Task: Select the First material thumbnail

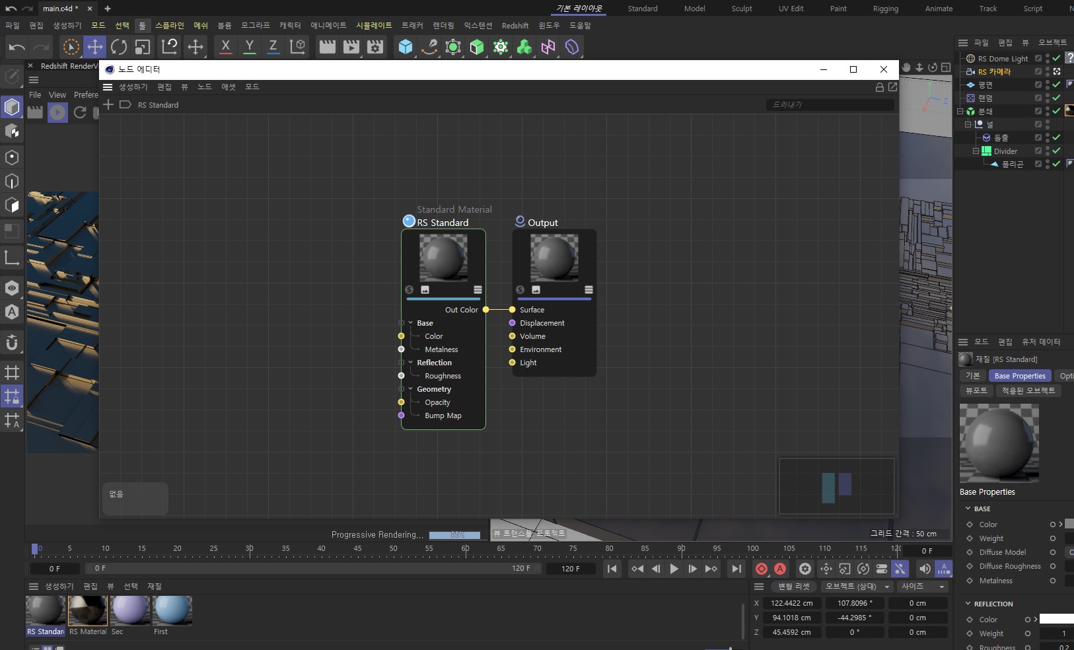Action: [172, 610]
